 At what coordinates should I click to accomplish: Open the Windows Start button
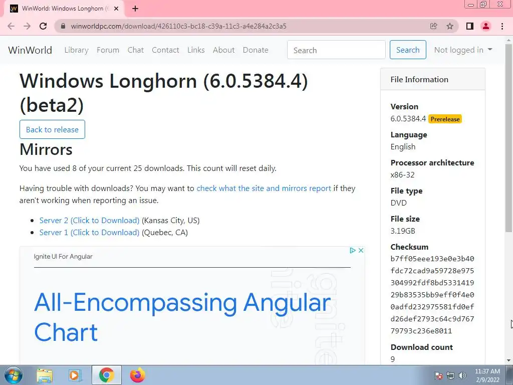click(13, 375)
